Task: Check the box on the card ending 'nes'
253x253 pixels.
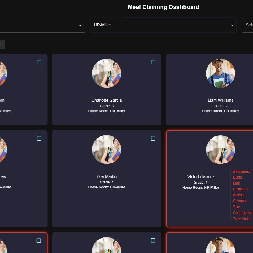Action: pyautogui.click(x=39, y=138)
